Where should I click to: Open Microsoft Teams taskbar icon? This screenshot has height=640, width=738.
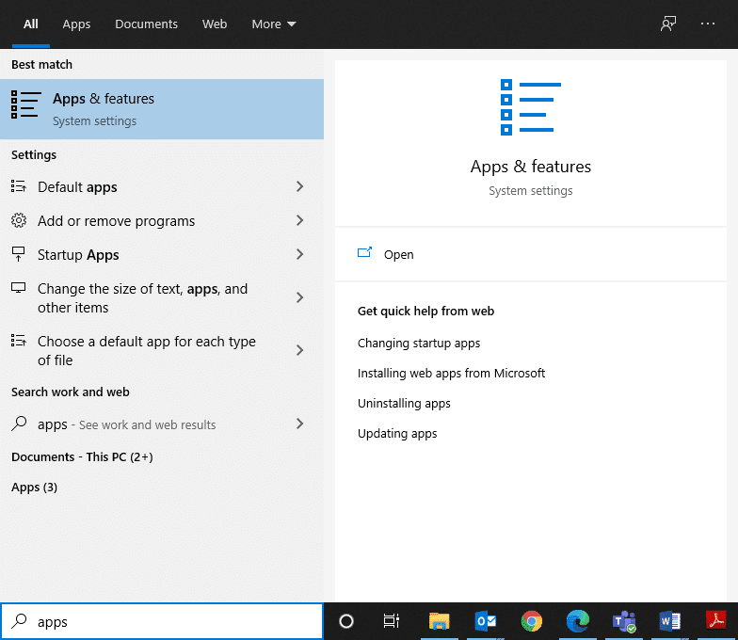point(624,621)
